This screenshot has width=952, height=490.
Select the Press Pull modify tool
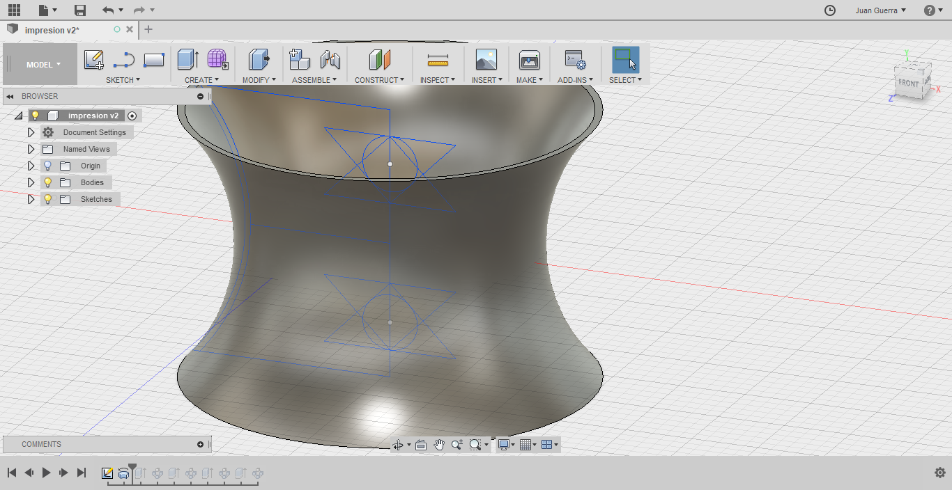259,60
